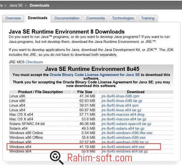Select the Solaris SPARC 64-bit row label

coord(27,124)
